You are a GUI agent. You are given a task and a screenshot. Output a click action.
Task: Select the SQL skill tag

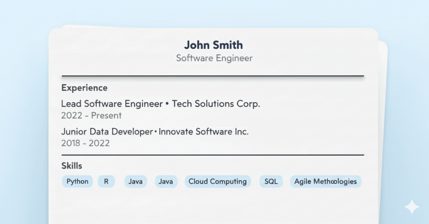coord(271,181)
